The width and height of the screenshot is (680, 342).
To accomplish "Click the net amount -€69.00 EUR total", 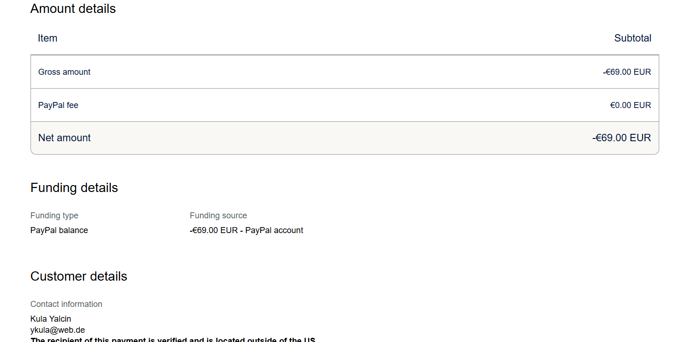I will click(x=622, y=138).
